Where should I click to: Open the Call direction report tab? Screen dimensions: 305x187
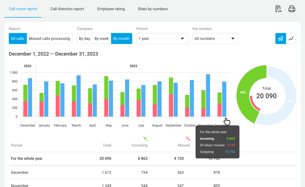click(x=67, y=9)
